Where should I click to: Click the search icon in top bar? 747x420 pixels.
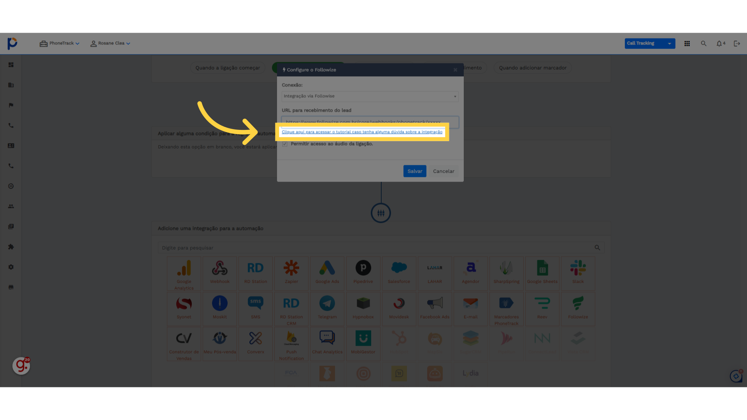(x=703, y=44)
